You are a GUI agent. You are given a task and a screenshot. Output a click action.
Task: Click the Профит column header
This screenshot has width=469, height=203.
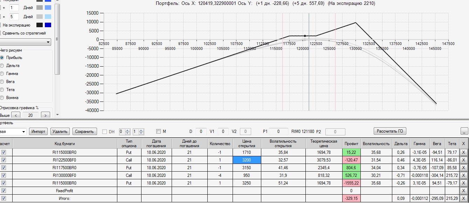coord(351,143)
